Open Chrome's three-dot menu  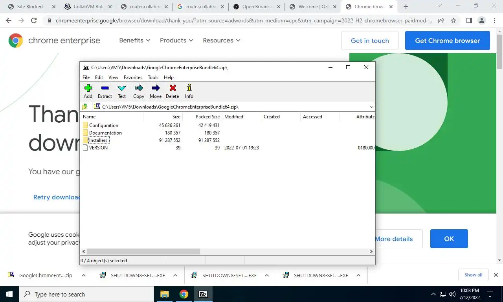pos(494,21)
